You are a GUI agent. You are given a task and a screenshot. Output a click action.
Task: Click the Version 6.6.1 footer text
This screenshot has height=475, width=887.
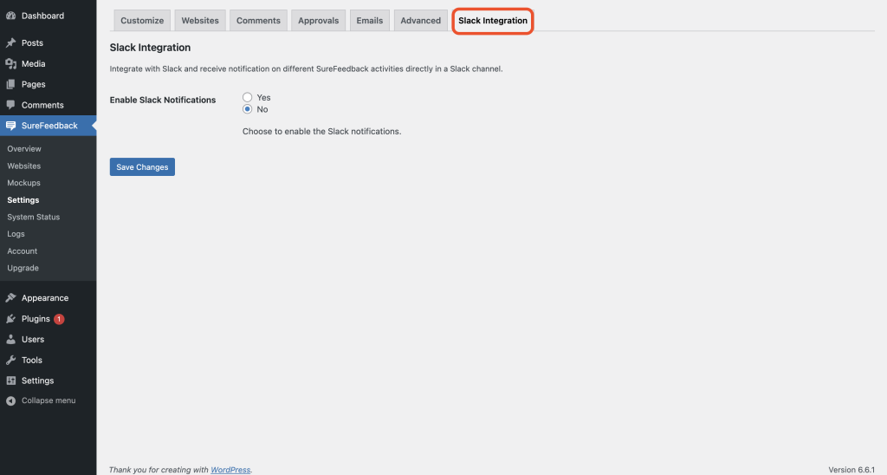(x=851, y=470)
